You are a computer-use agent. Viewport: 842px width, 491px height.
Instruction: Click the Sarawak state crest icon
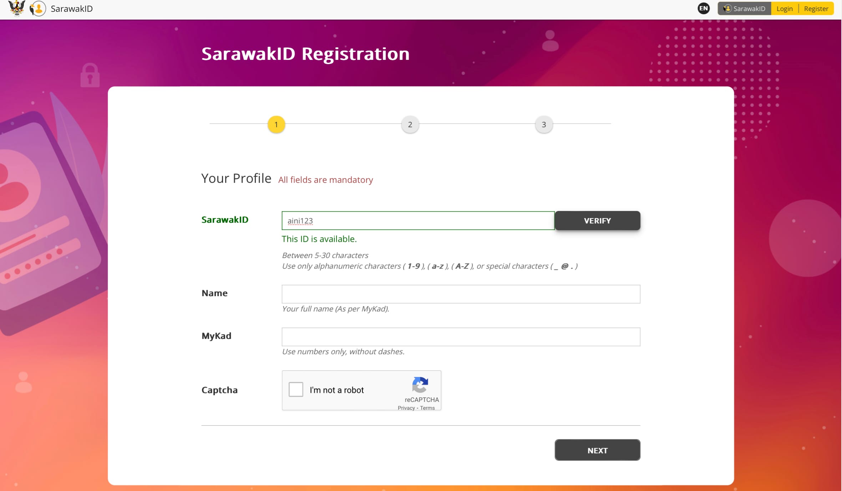pyautogui.click(x=16, y=8)
